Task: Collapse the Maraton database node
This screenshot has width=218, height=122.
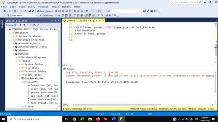Action: point(13,54)
